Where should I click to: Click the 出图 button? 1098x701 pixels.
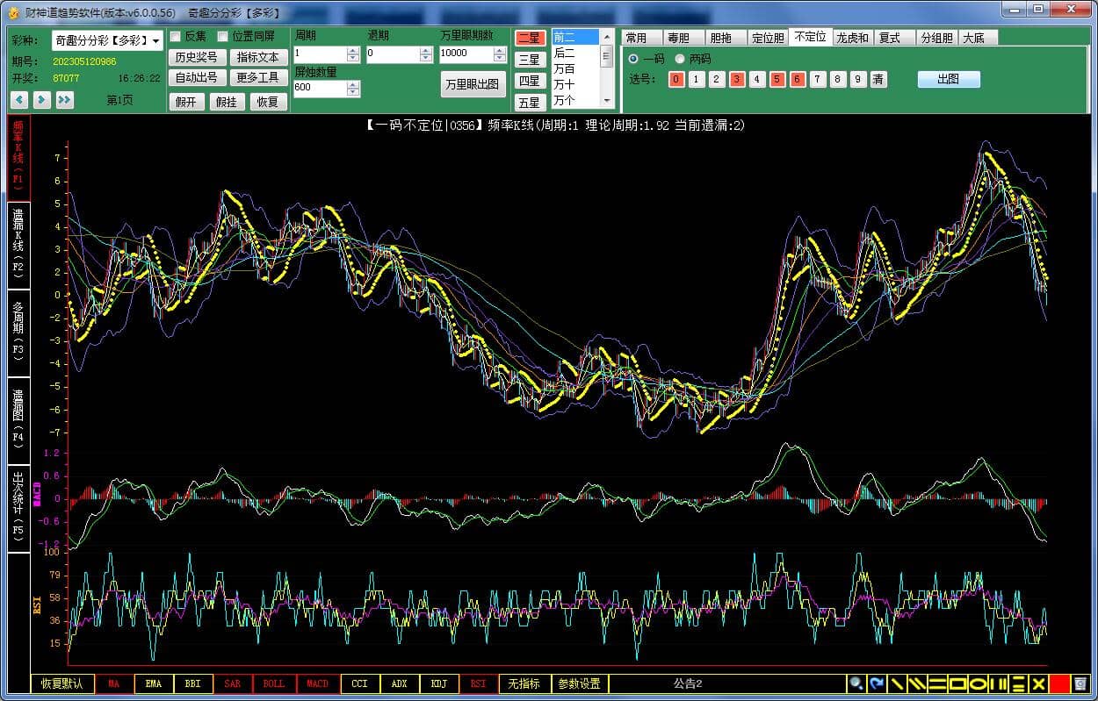click(x=948, y=79)
